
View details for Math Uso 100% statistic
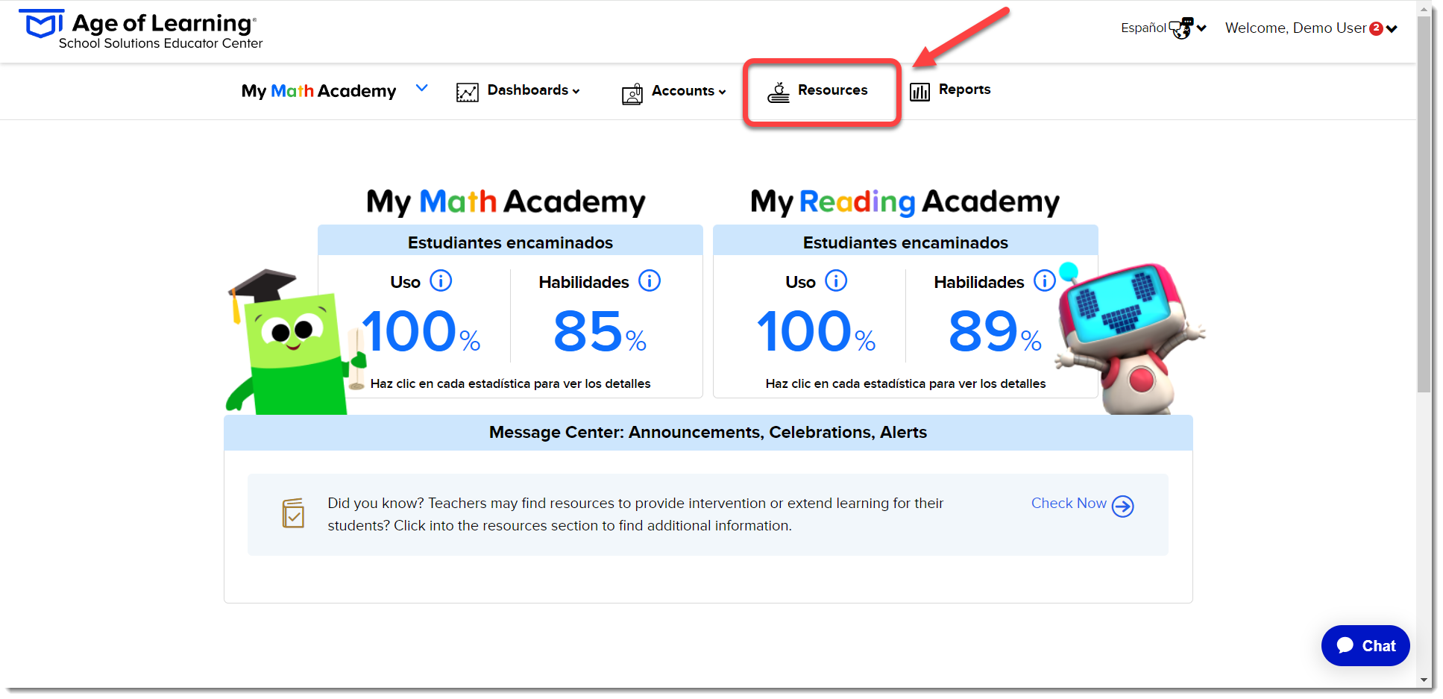[x=421, y=331]
